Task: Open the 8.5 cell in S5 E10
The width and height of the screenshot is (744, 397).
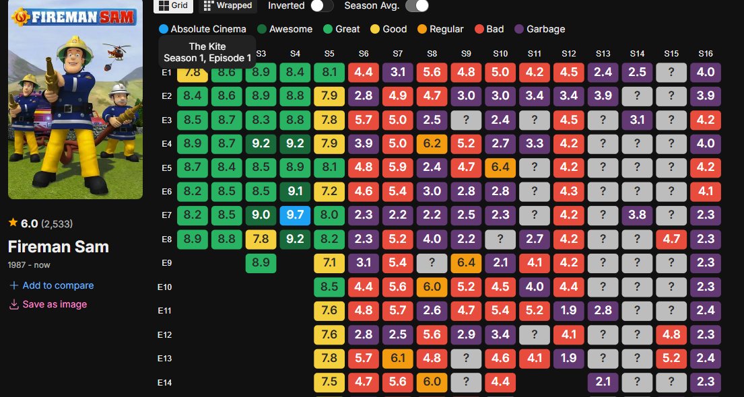Action: click(x=329, y=287)
